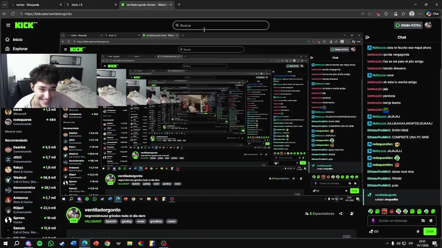Viewport: 442px width, 248px height.
Task: Open the emoji picker in chat input
Action: (x=431, y=221)
